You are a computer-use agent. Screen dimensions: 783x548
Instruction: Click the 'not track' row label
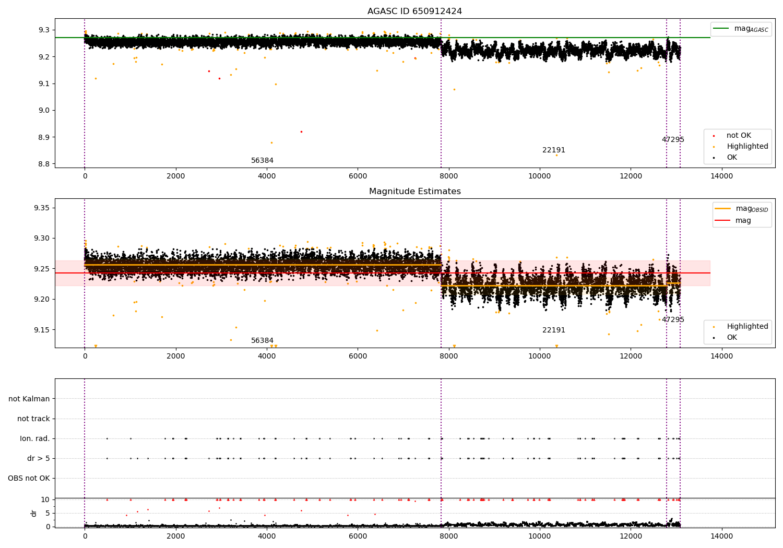click(x=33, y=419)
